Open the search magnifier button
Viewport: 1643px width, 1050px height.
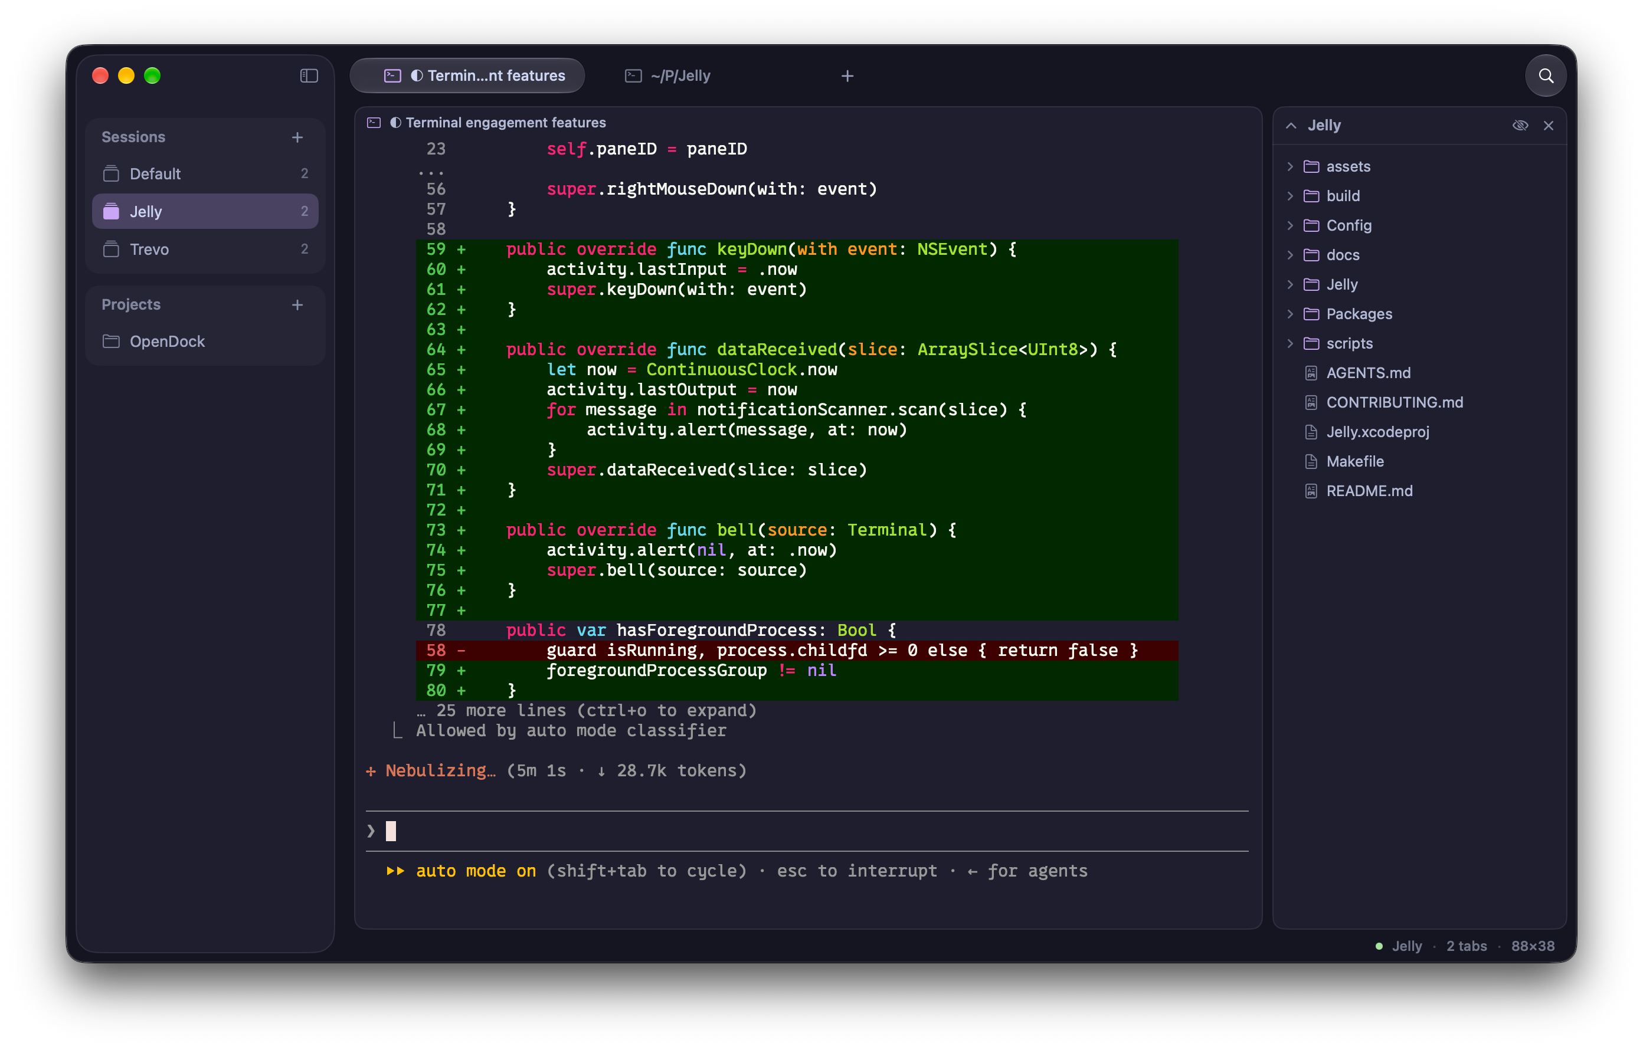[1546, 76]
